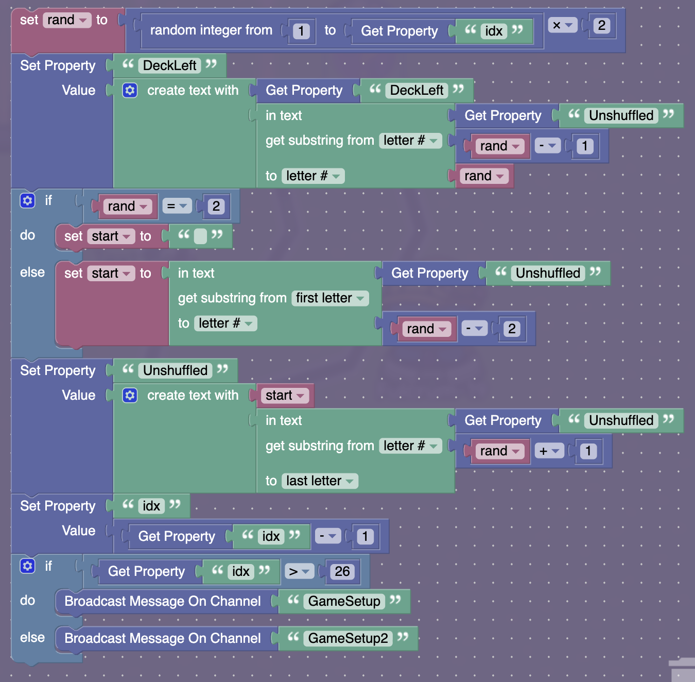This screenshot has width=695, height=682.
Task: Click the gear icon on the Unshuffled 'create text with' block
Action: (x=130, y=396)
